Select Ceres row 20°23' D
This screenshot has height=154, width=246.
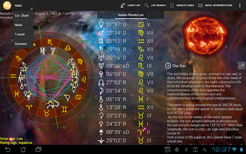(x=131, y=115)
